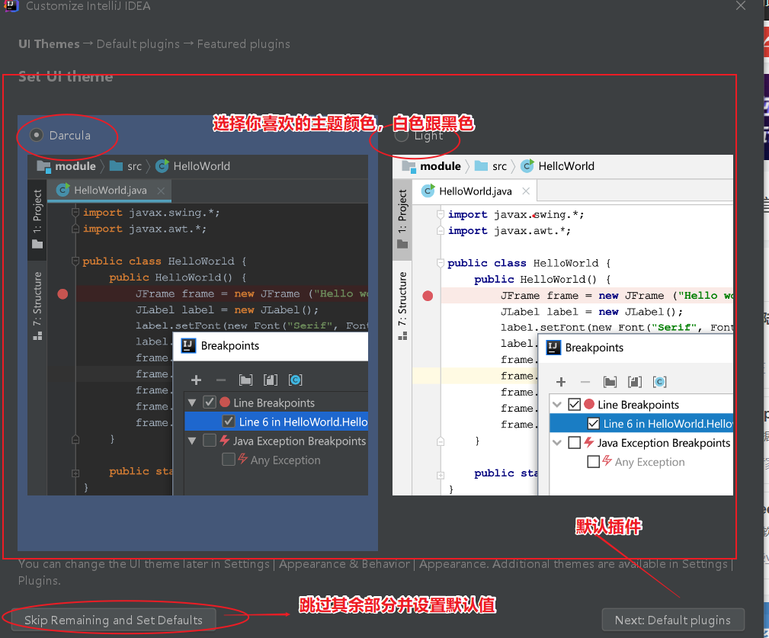Click group by file icon in Darcula preview
769x638 pixels.
tap(271, 380)
